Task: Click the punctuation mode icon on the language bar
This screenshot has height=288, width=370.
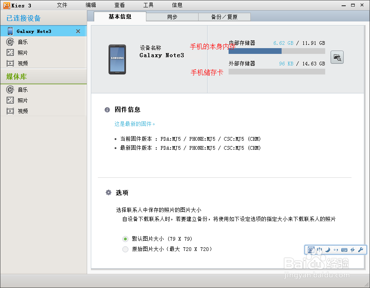Action: [x=335, y=250]
